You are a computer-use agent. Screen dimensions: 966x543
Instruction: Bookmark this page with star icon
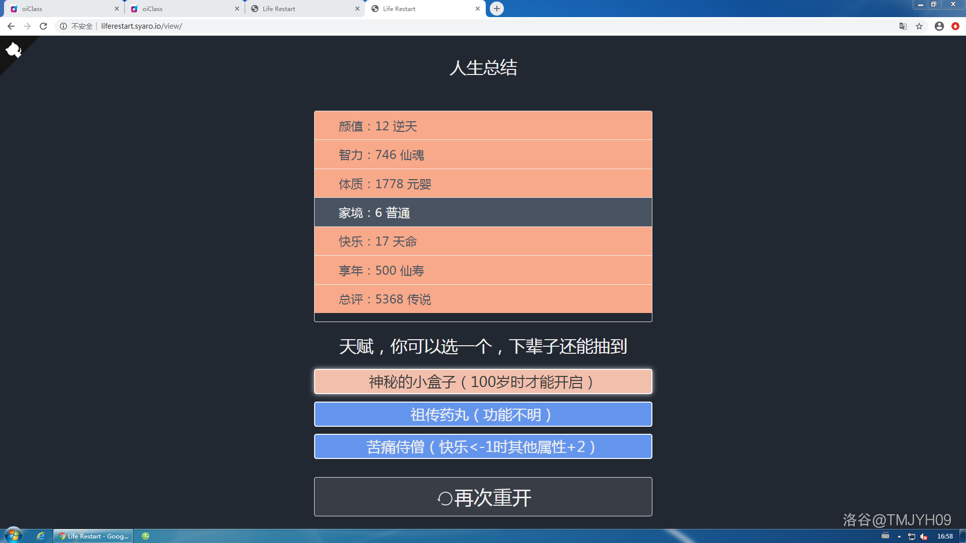919,26
